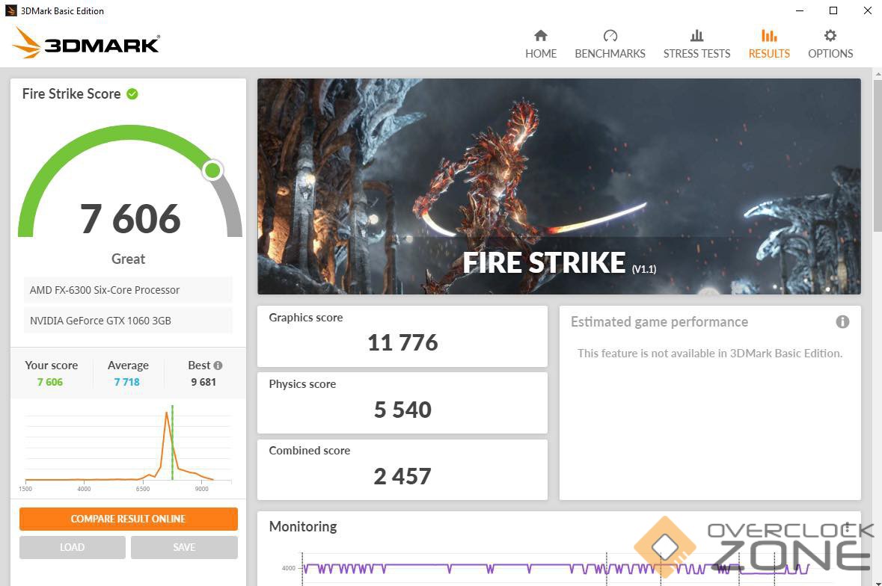The image size is (882, 586).
Task: Click the Fire Strike Score heading
Action: tap(71, 94)
